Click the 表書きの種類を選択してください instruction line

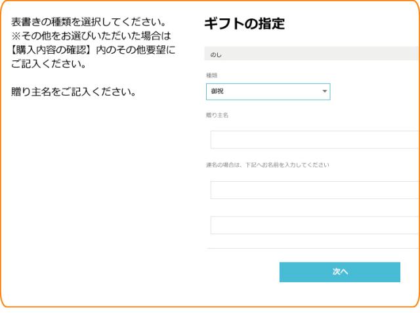pyautogui.click(x=87, y=24)
